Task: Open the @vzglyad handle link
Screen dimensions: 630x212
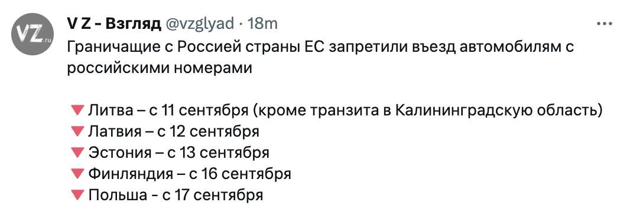Action: pyautogui.click(x=199, y=24)
